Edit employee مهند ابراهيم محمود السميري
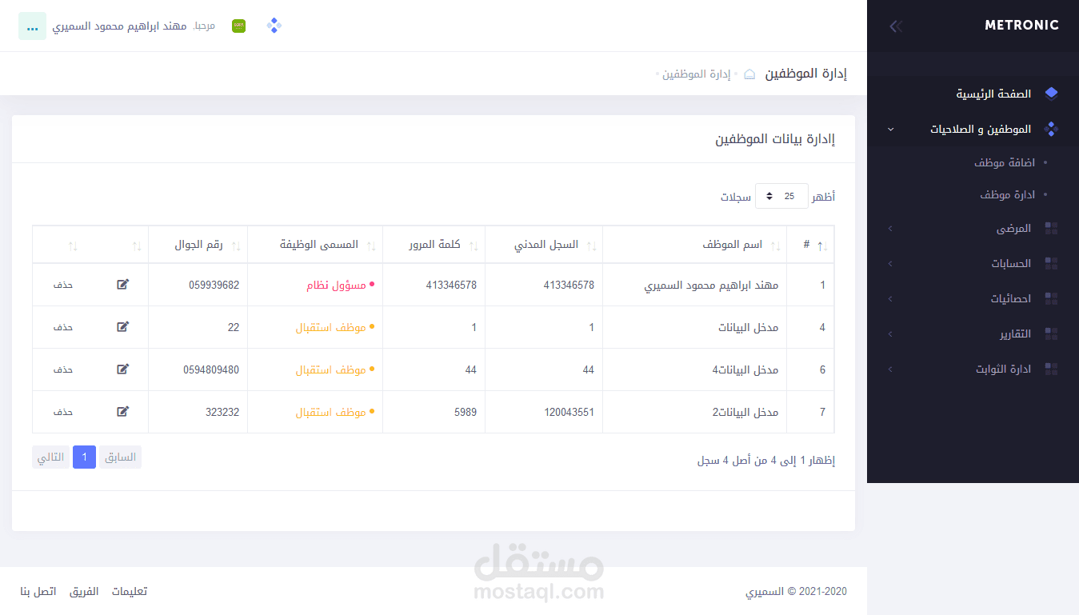1079x615 pixels. coord(122,285)
